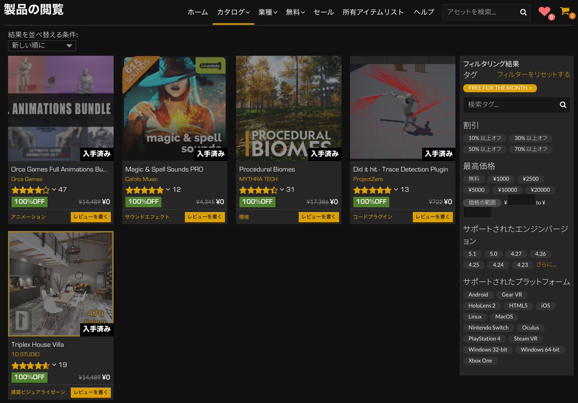
Task: Click the search magnifier icon in header
Action: (x=523, y=13)
